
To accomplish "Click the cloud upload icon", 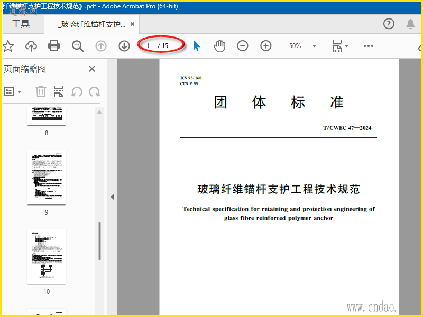I will pos(31,46).
